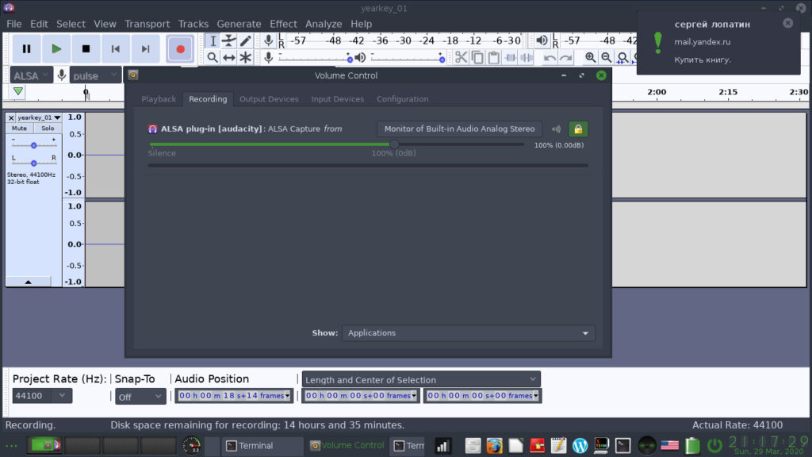This screenshot has height=457, width=812.
Task: Switch to Output Devices tab
Action: coord(269,99)
